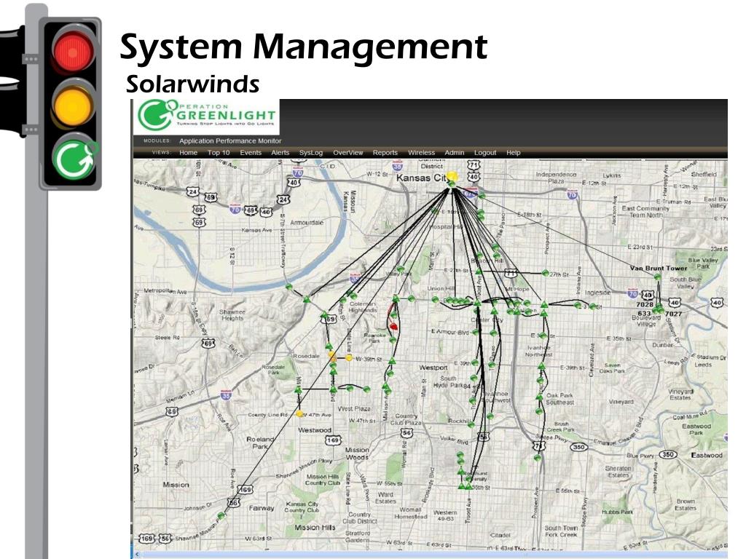Select the green node beside 27th St label

tap(545, 274)
